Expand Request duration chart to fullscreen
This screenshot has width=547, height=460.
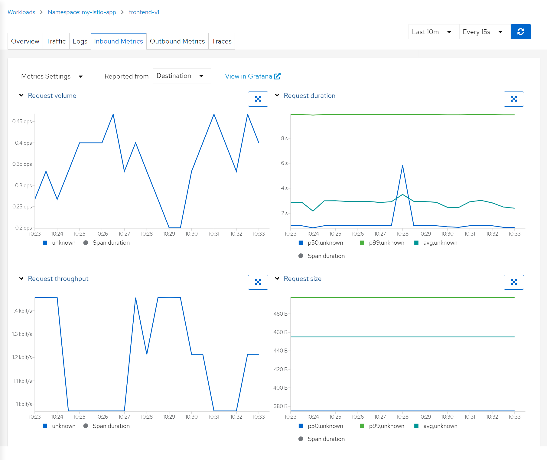click(514, 99)
